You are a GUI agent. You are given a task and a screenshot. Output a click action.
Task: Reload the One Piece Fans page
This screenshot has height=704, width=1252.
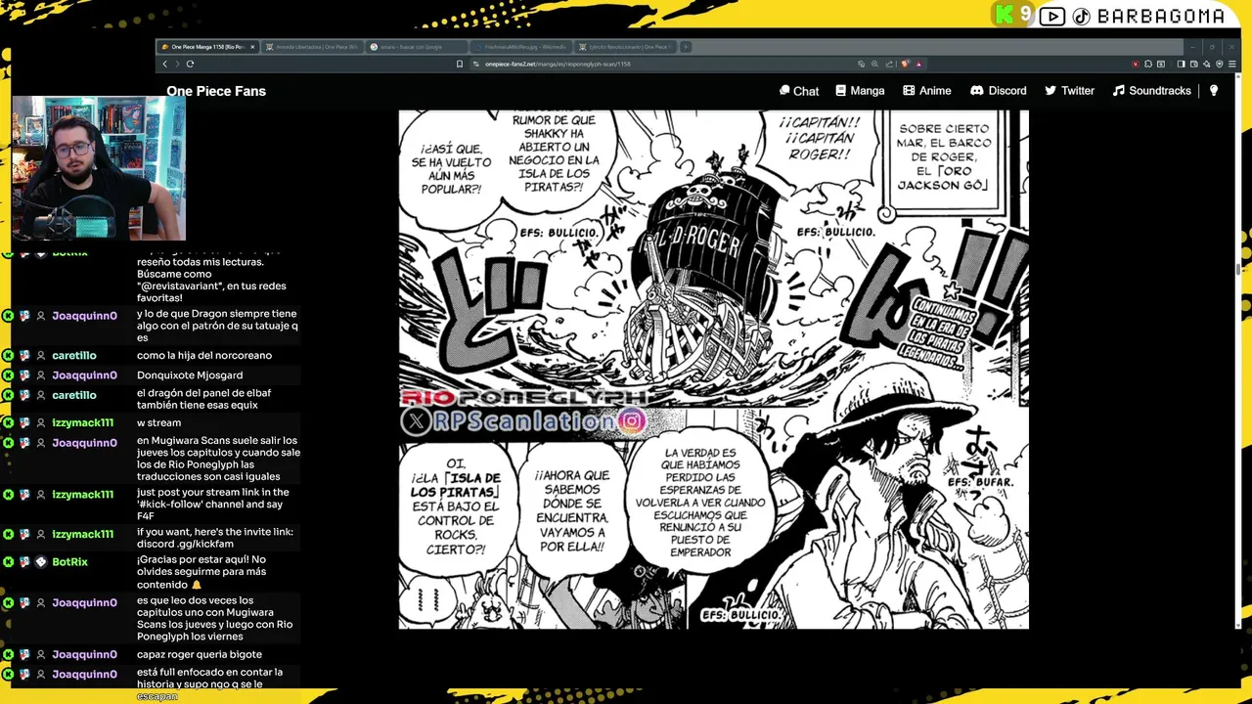(190, 64)
